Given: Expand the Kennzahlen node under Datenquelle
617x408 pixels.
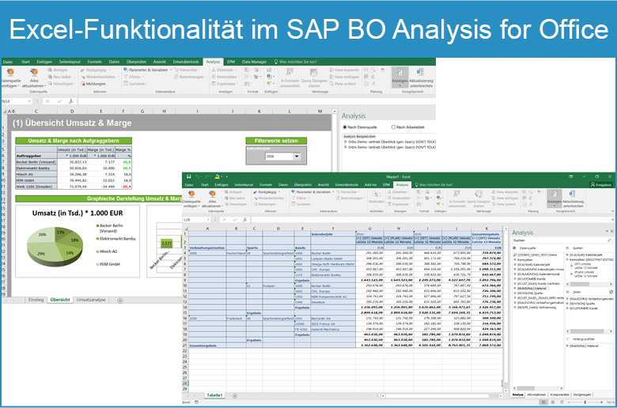Looking at the screenshot, I should 515,259.
